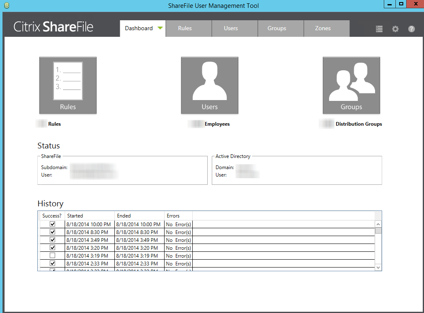
Task: Open the Groups dashboard tile
Action: coord(351,85)
